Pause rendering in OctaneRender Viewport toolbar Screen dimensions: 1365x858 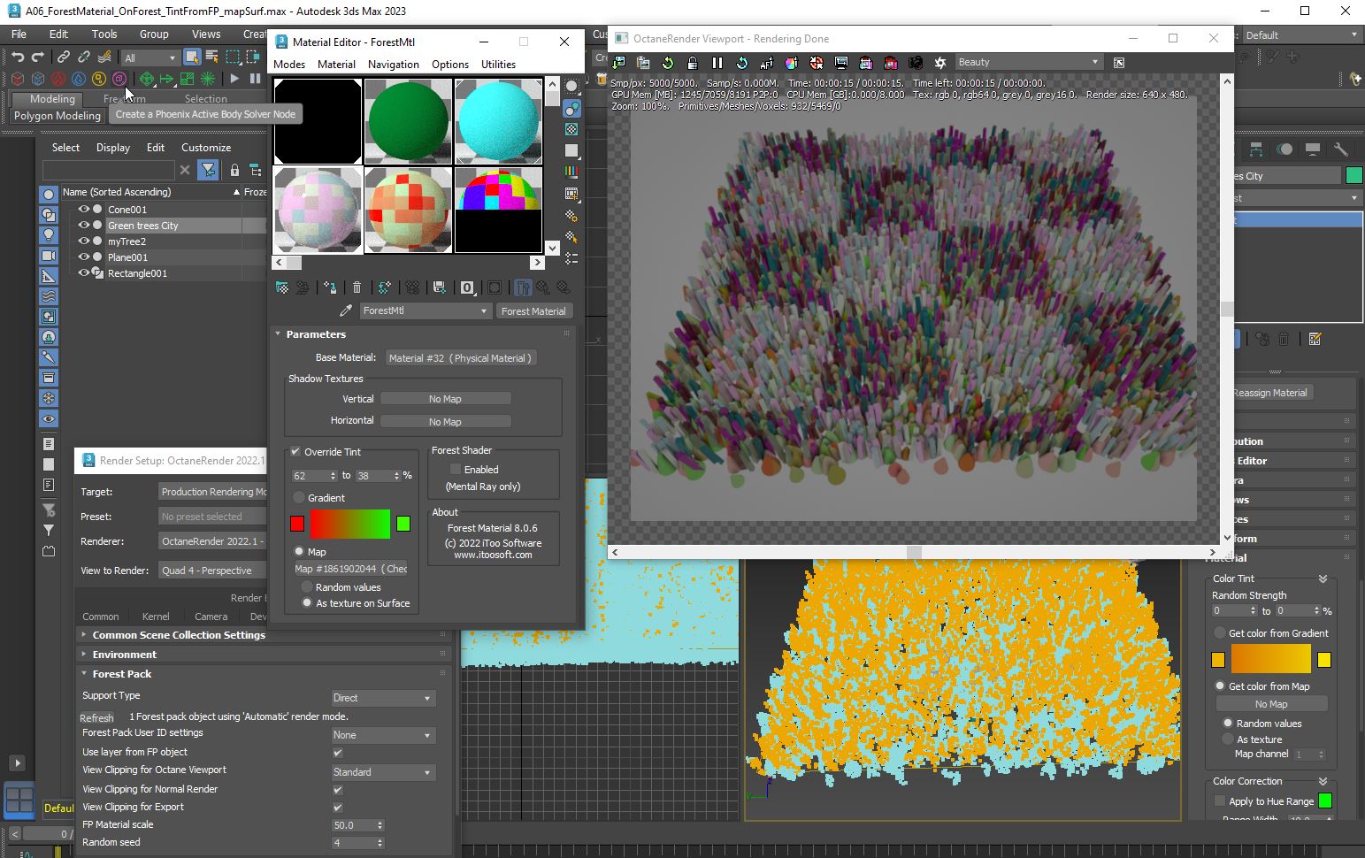[717, 63]
